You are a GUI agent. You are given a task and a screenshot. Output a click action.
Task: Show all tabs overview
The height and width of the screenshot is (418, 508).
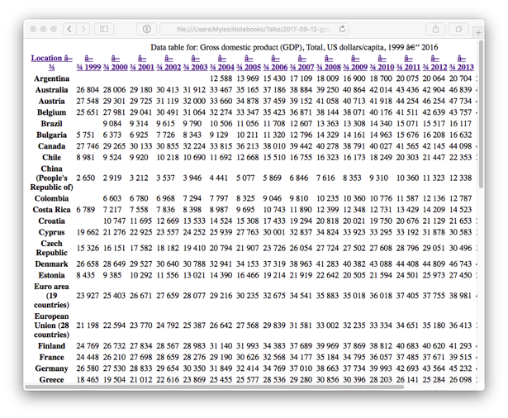[x=459, y=29]
